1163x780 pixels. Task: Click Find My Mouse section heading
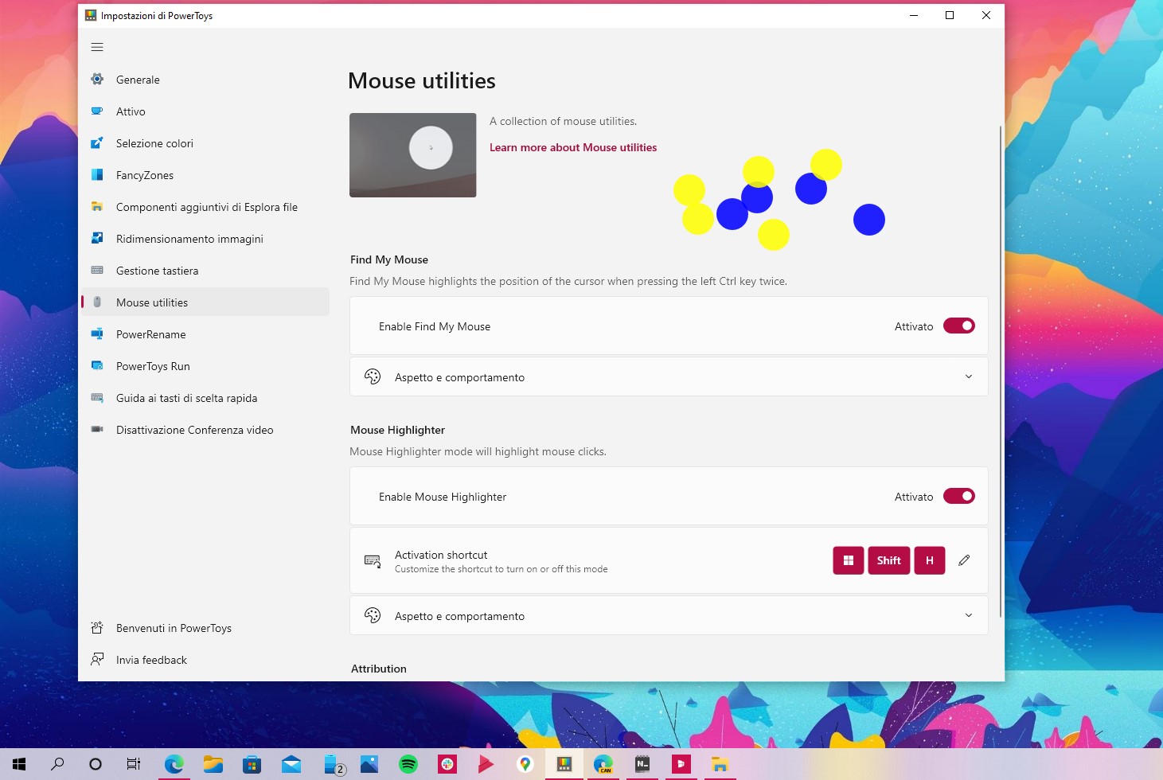click(x=389, y=259)
